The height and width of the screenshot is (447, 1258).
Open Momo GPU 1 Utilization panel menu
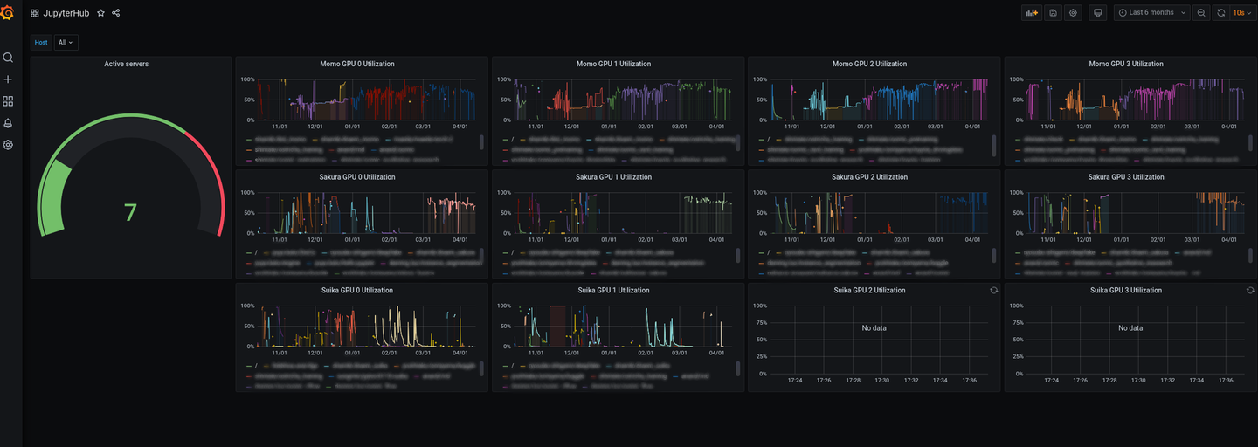tap(613, 64)
